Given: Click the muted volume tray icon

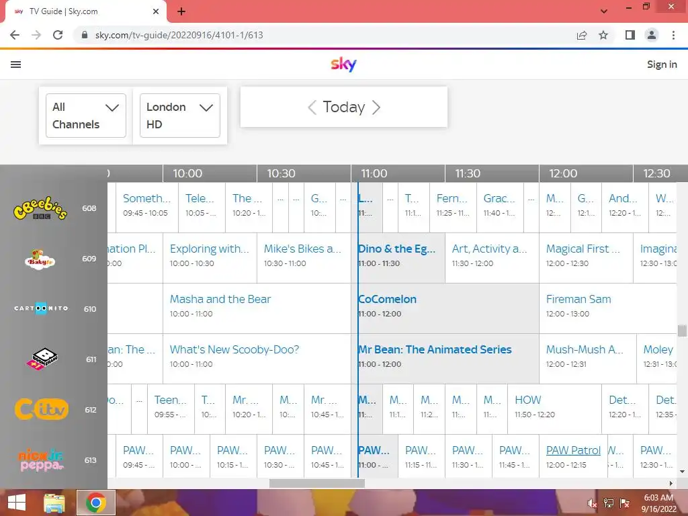Looking at the screenshot, I should coord(593,503).
